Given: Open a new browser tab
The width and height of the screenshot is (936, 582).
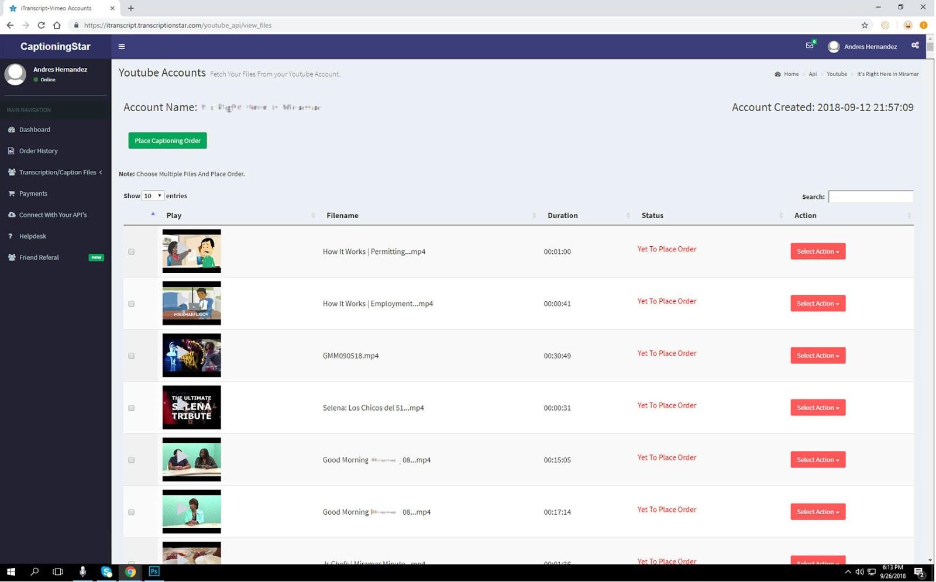Looking at the screenshot, I should click(x=131, y=8).
